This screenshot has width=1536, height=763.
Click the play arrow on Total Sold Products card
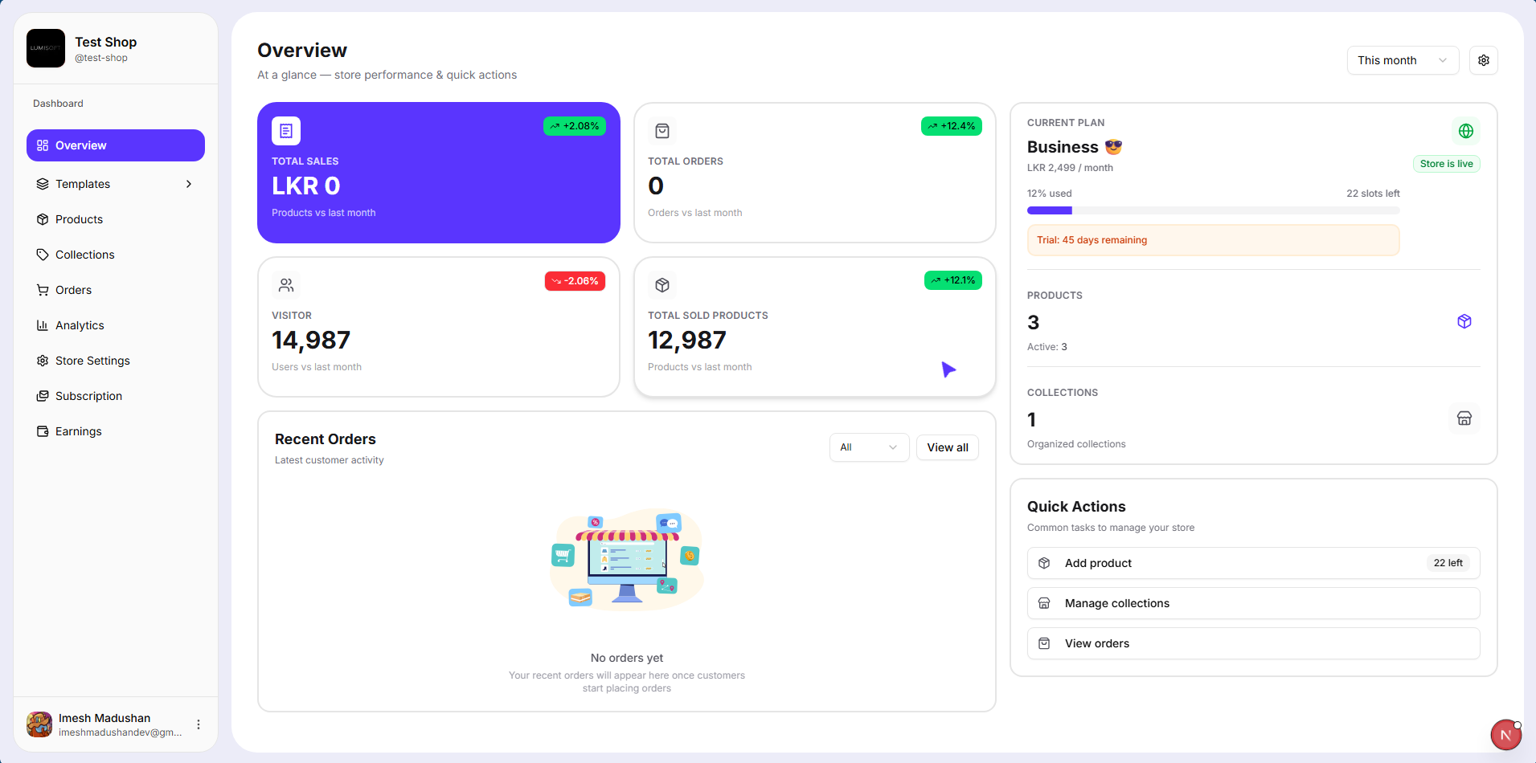tap(948, 369)
